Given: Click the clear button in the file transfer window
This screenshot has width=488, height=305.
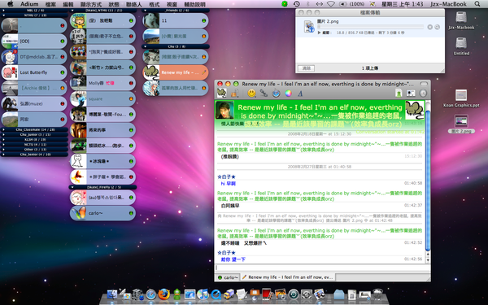Looking at the screenshot, I should [307, 68].
